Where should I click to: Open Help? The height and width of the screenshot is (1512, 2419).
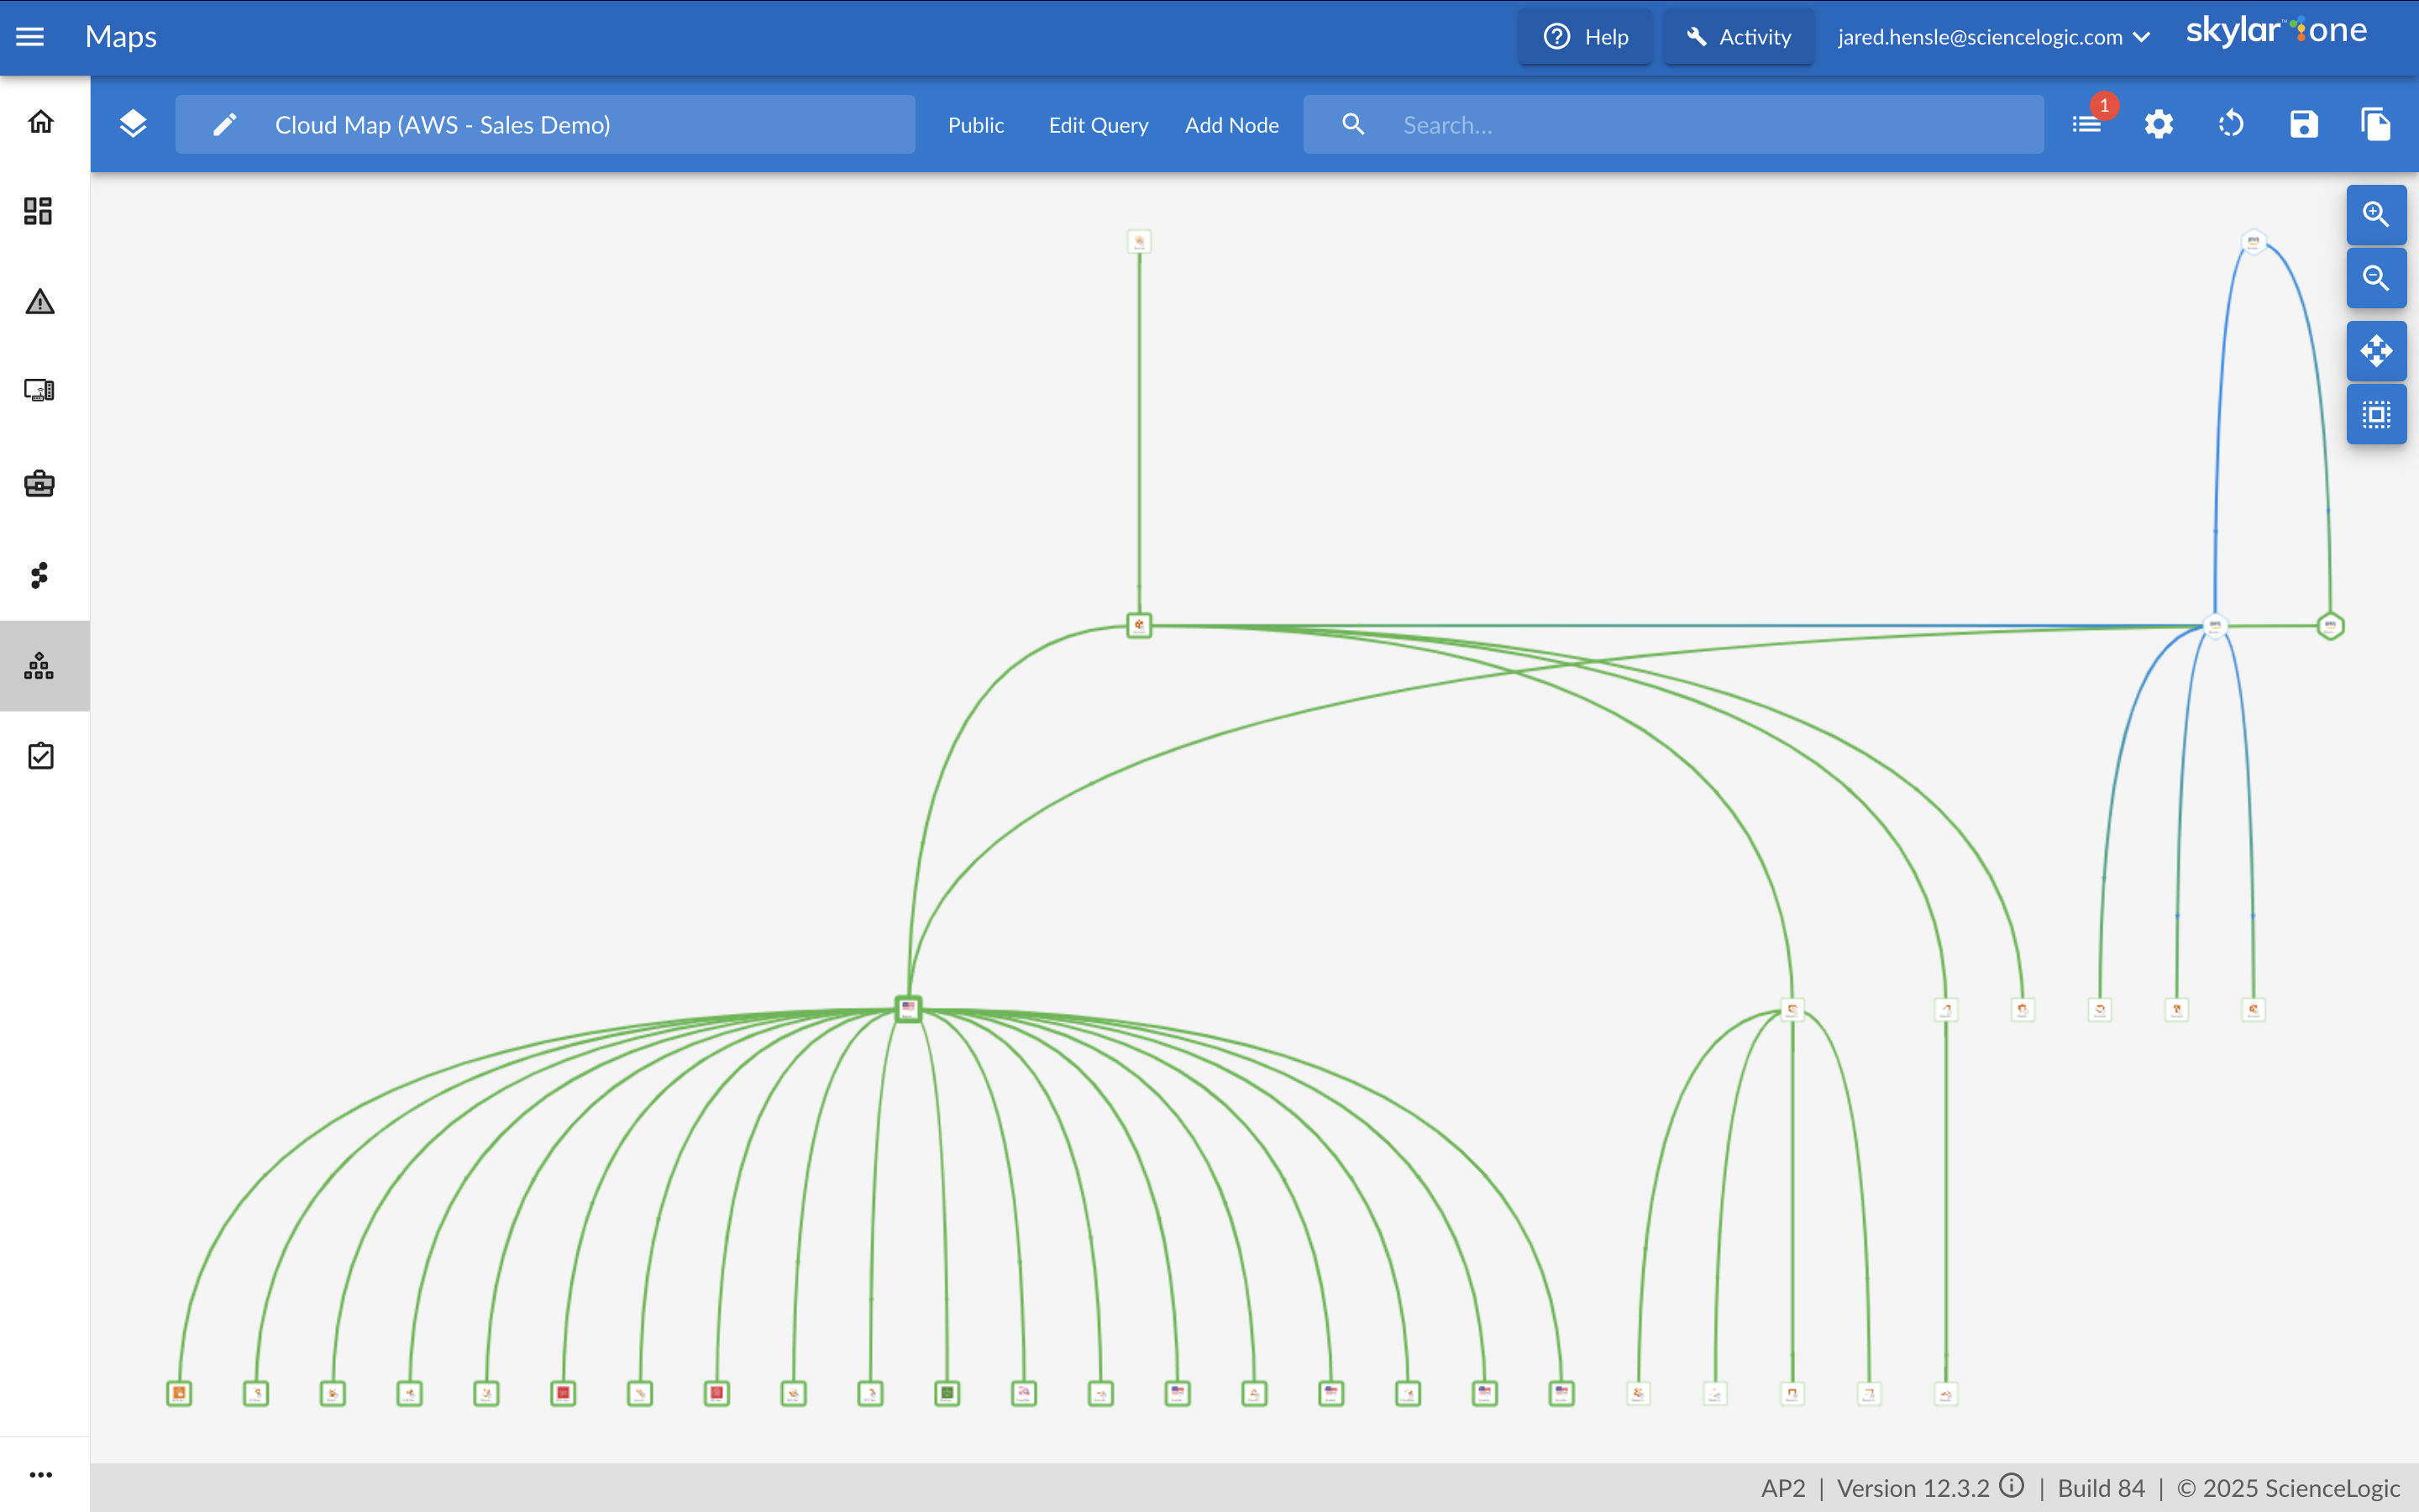1585,37
